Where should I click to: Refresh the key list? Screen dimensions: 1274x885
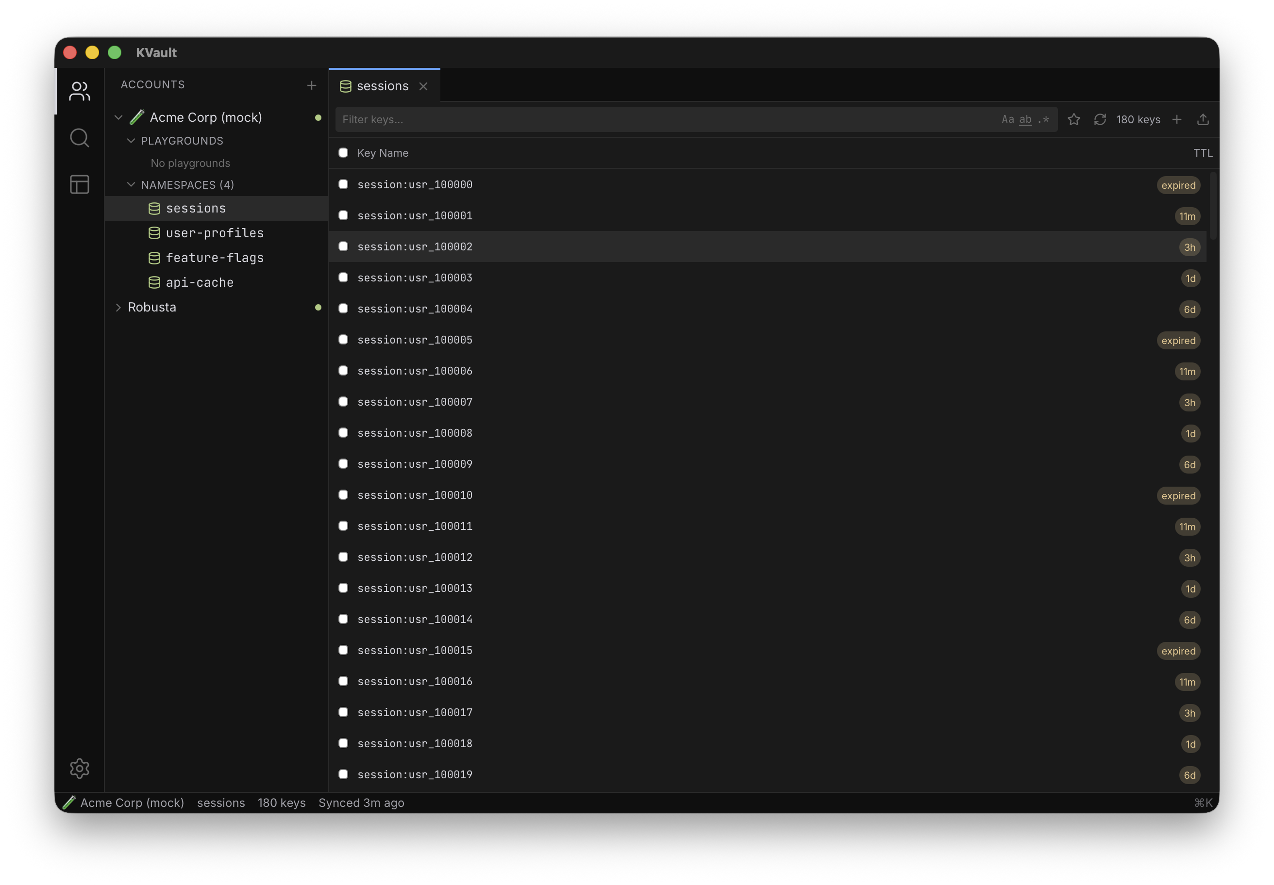click(x=1101, y=119)
